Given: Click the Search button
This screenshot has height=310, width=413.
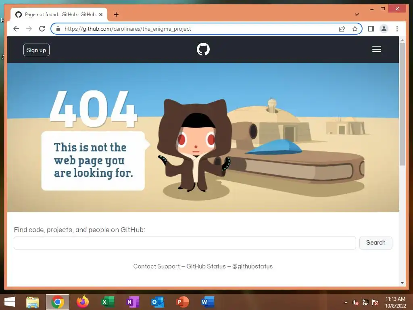Looking at the screenshot, I should pos(375,243).
